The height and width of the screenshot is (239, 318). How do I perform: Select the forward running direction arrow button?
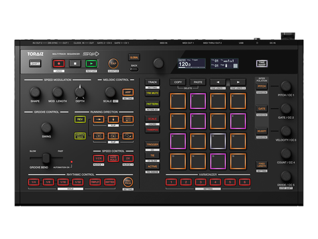coord(99,119)
